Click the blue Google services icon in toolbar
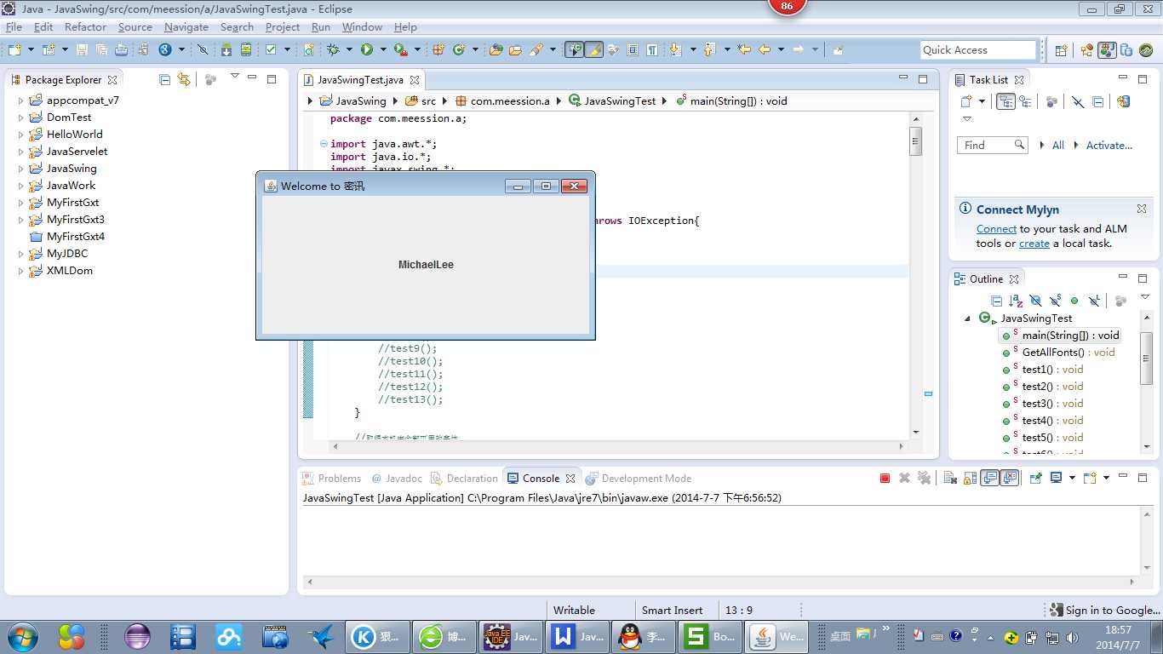 [x=165, y=50]
